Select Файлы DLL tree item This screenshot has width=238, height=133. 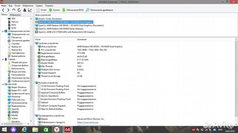point(17,50)
